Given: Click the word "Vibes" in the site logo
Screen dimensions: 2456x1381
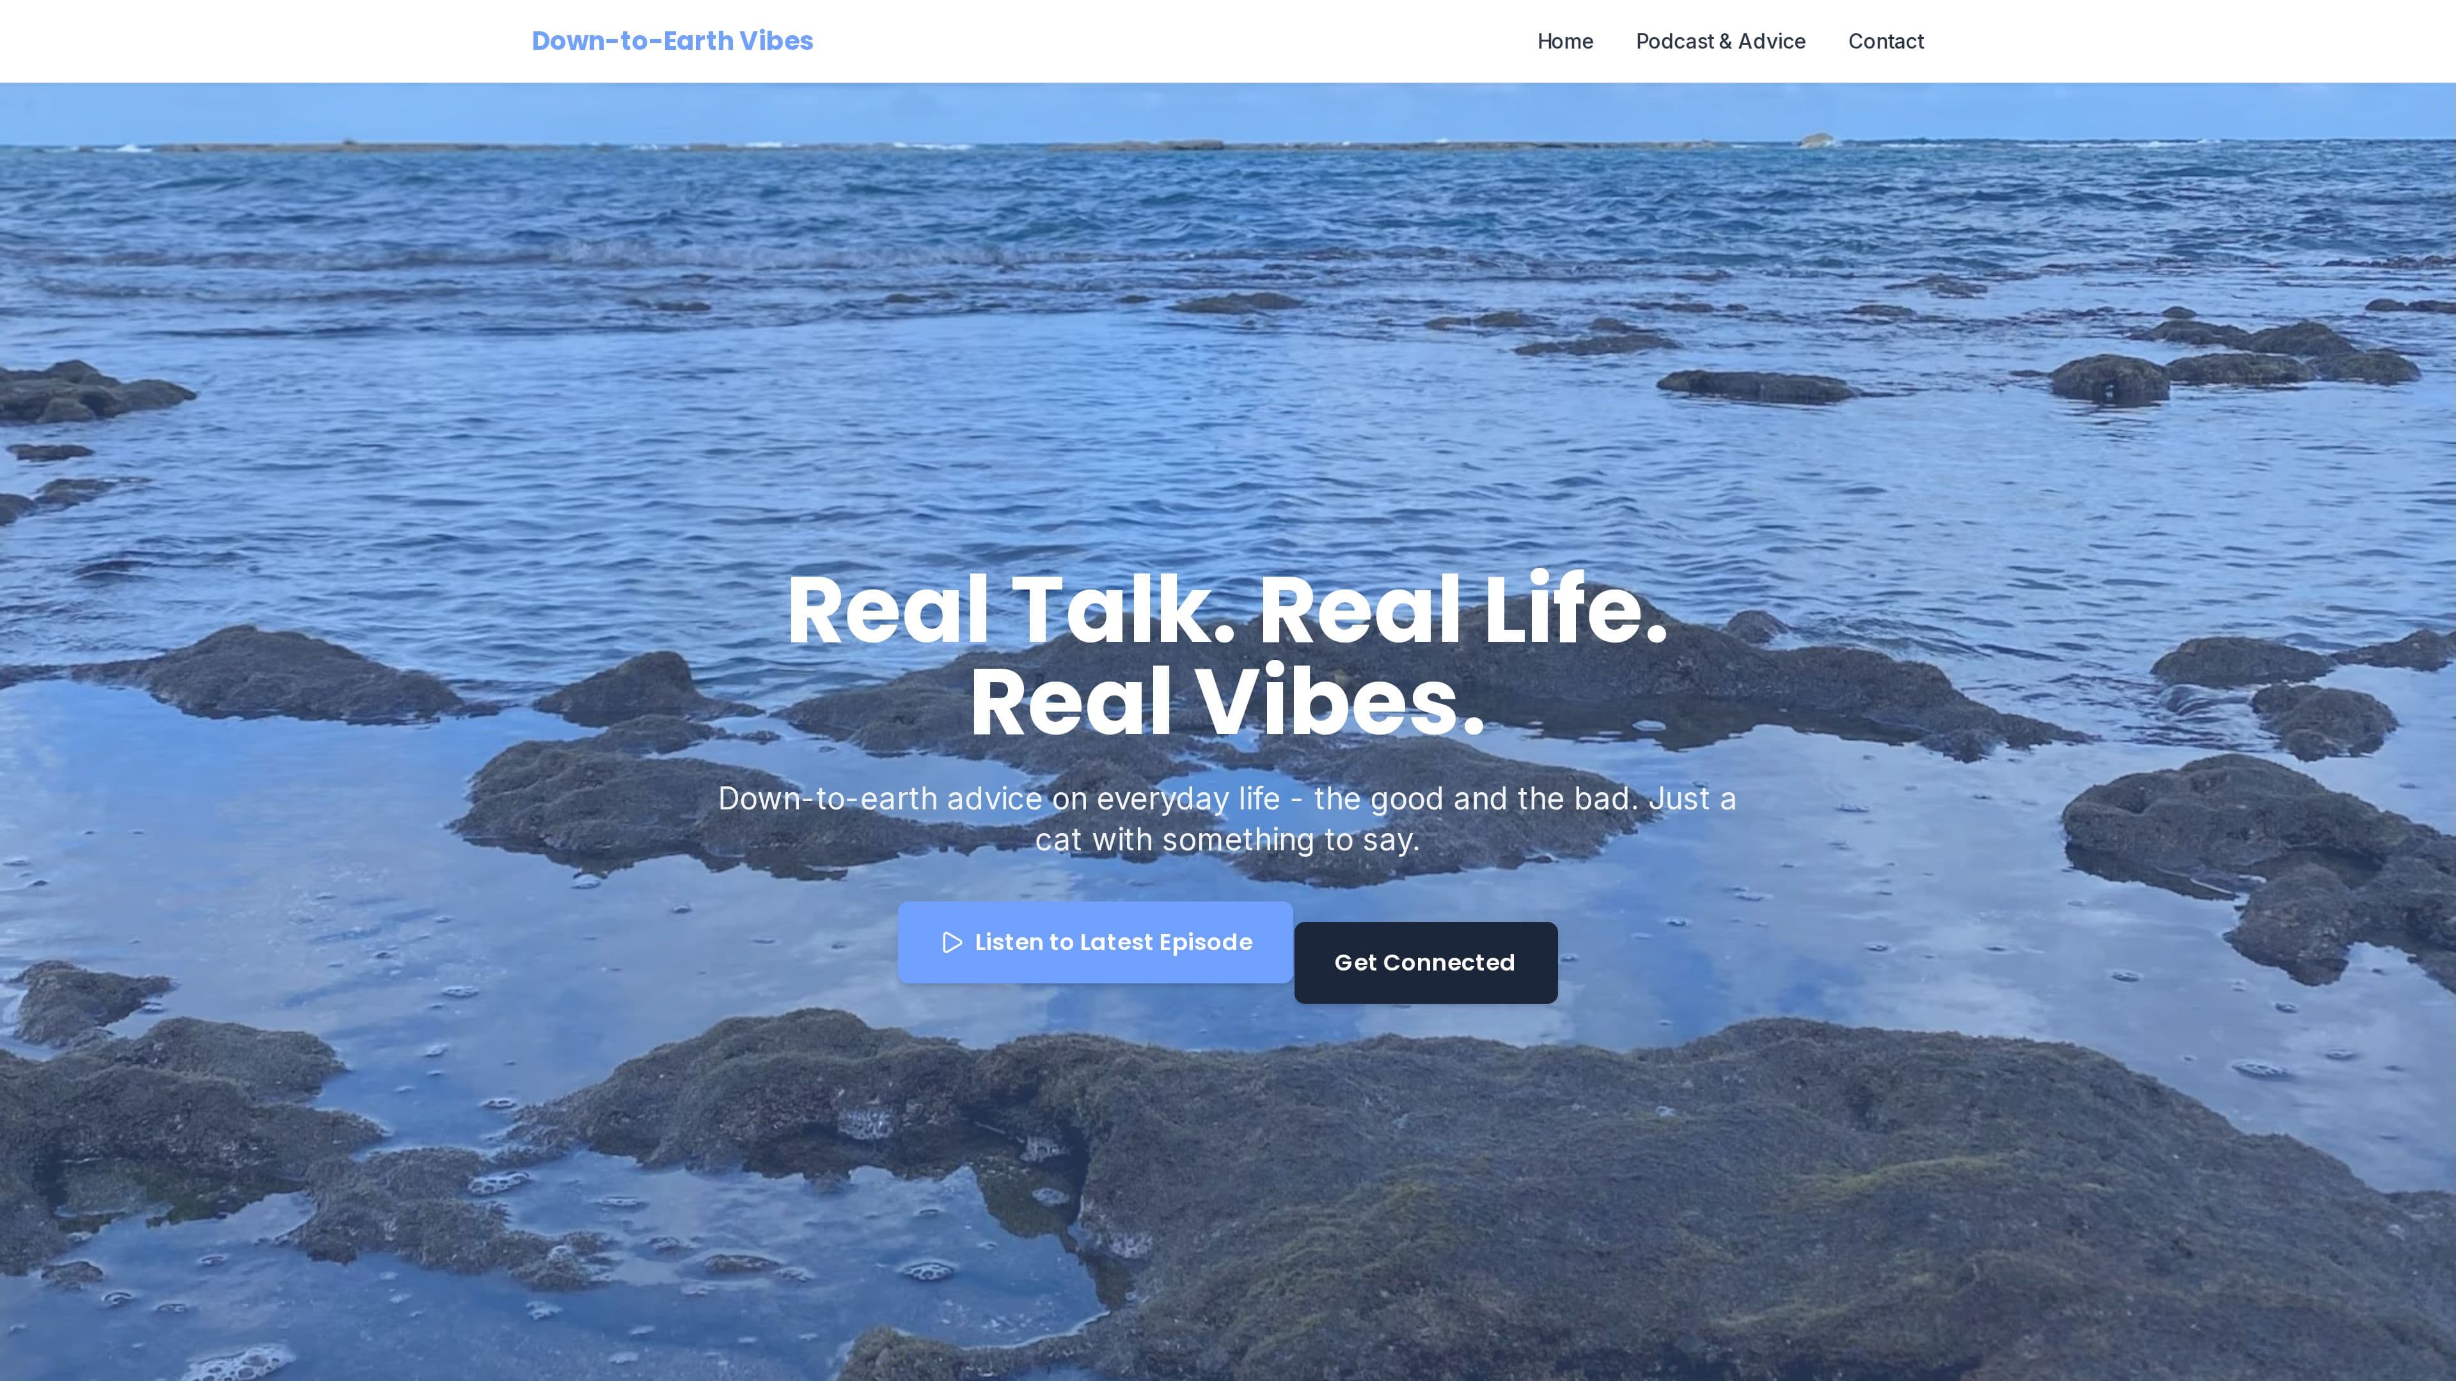Looking at the screenshot, I should tap(775, 41).
